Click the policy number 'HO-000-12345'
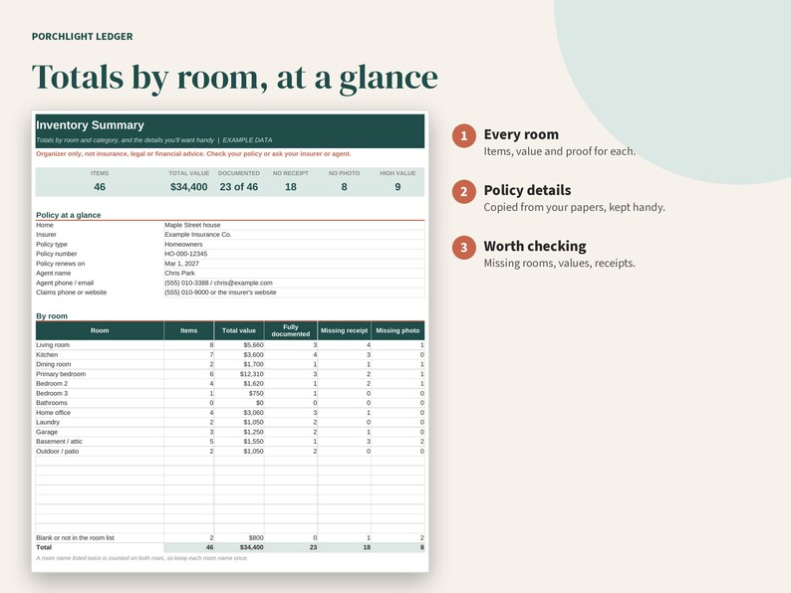The width and height of the screenshot is (791, 593). tap(185, 254)
